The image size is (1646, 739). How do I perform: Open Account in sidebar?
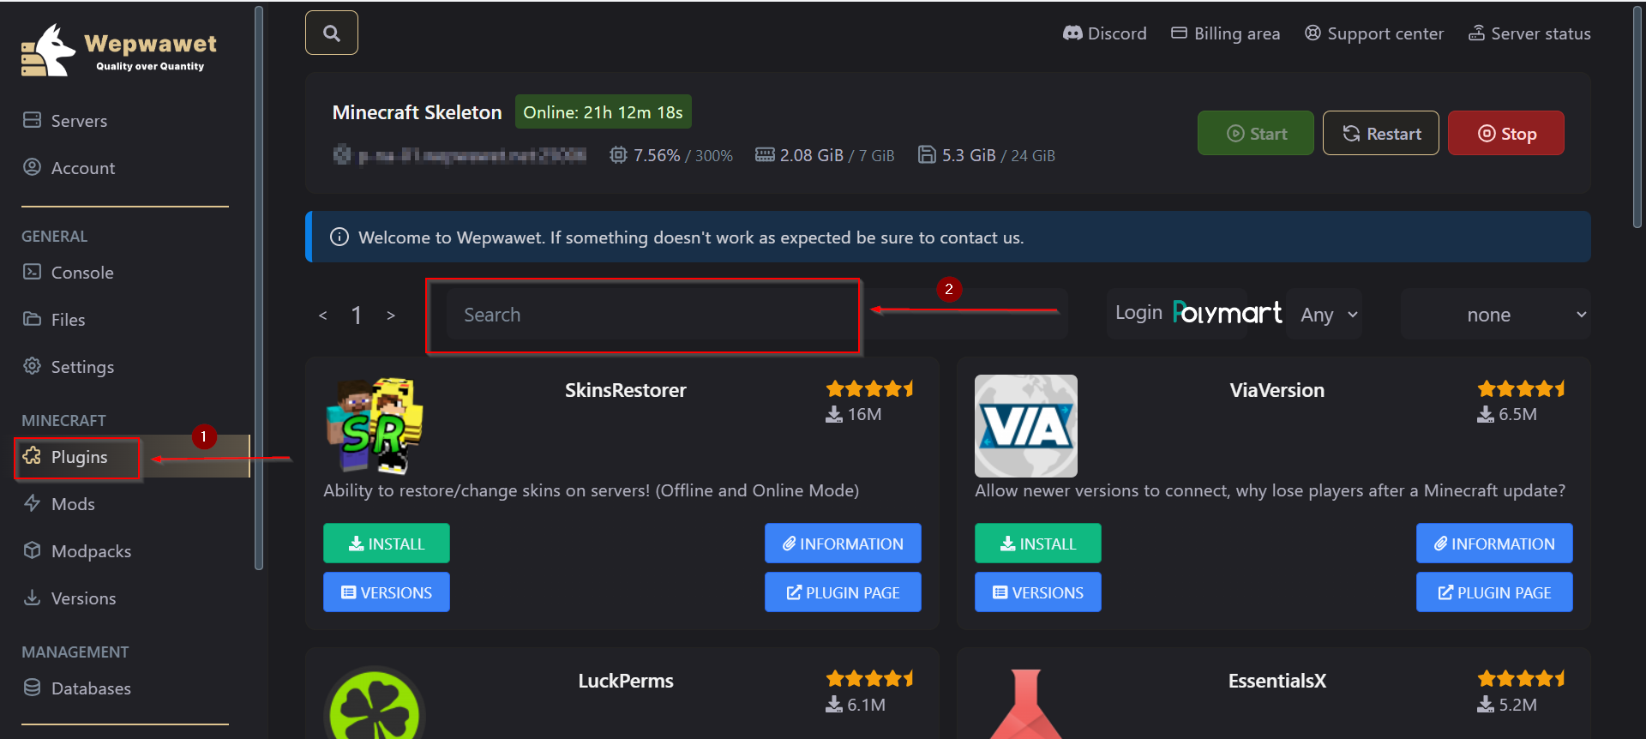[x=69, y=168]
